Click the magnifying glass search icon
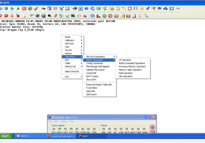 click(x=146, y=16)
